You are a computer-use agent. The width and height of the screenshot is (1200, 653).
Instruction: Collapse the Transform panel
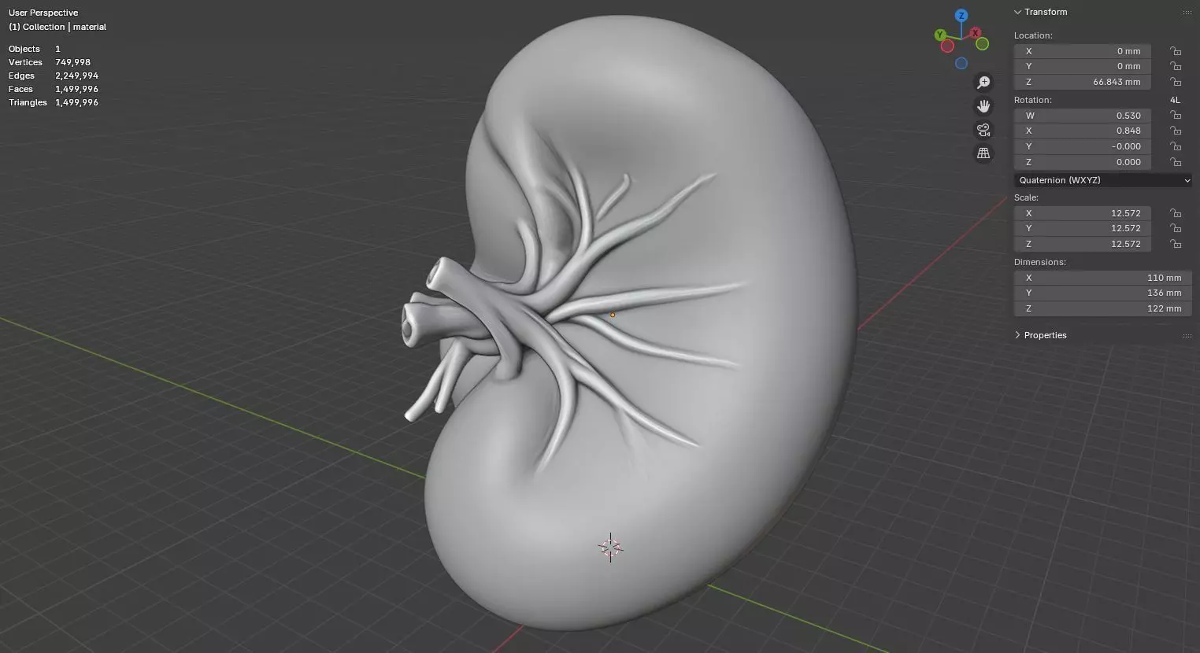tap(1018, 12)
